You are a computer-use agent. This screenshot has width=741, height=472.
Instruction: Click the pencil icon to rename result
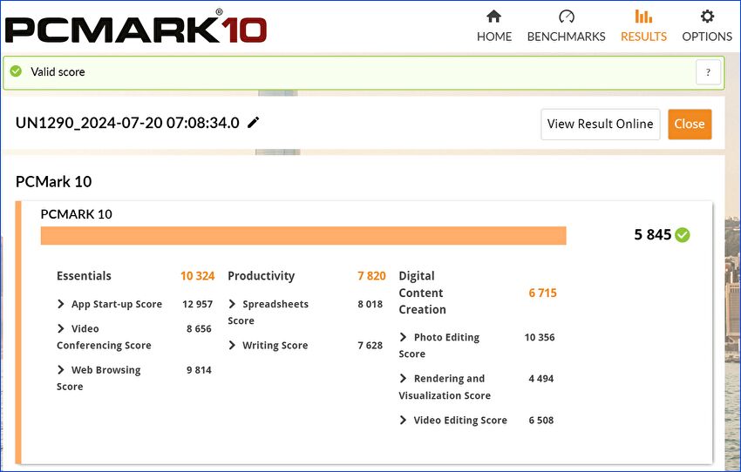pyautogui.click(x=254, y=123)
